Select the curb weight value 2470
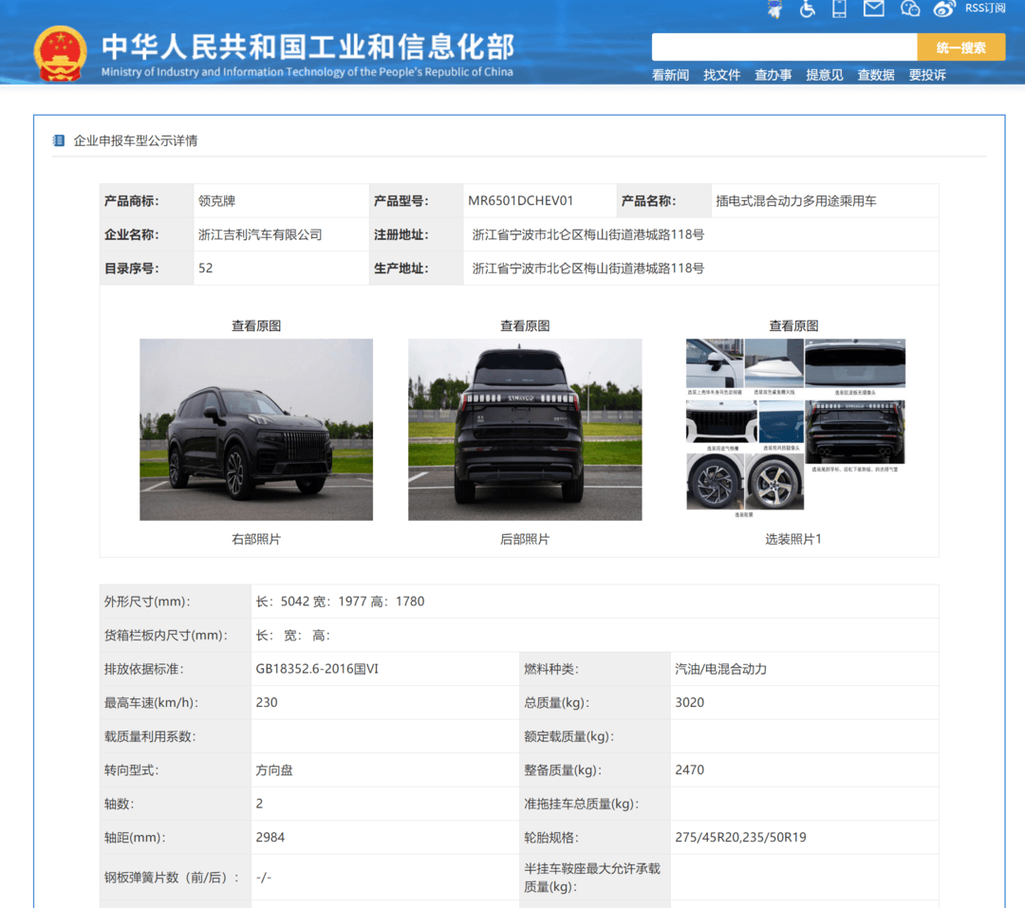Screen dimensions: 1025x908 pyautogui.click(x=690, y=770)
